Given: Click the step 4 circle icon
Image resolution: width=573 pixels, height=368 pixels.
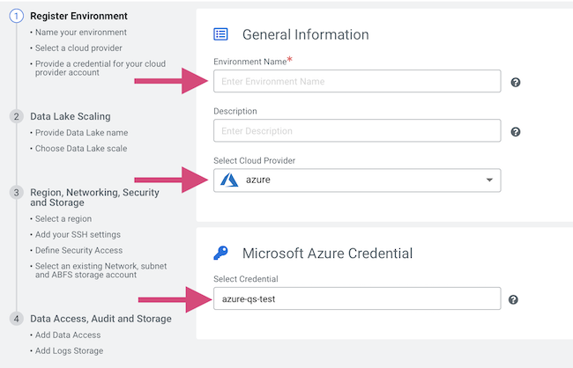Looking at the screenshot, I should (x=15, y=319).
